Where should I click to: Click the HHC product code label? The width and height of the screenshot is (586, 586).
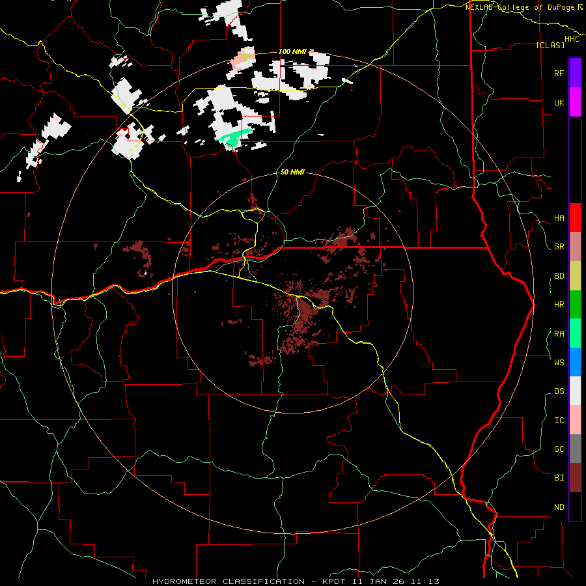click(572, 39)
